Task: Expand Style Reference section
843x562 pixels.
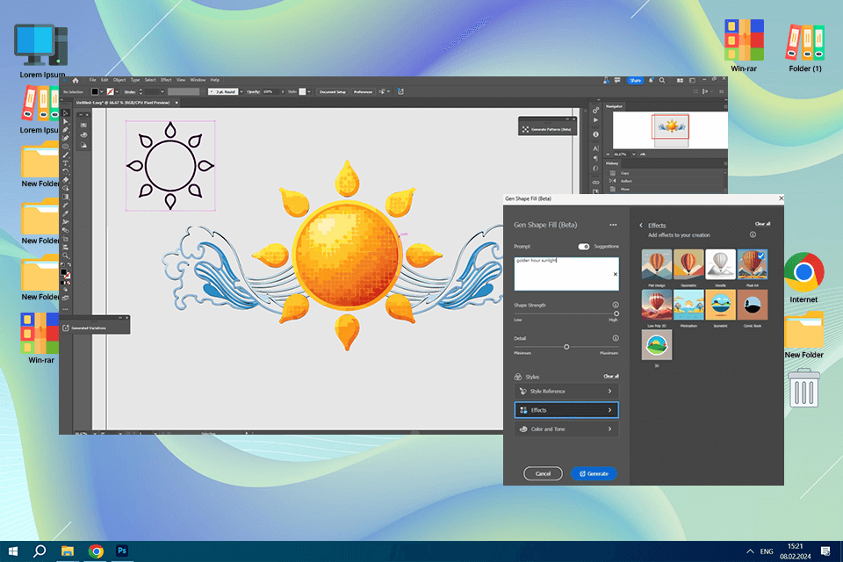Action: click(x=566, y=391)
